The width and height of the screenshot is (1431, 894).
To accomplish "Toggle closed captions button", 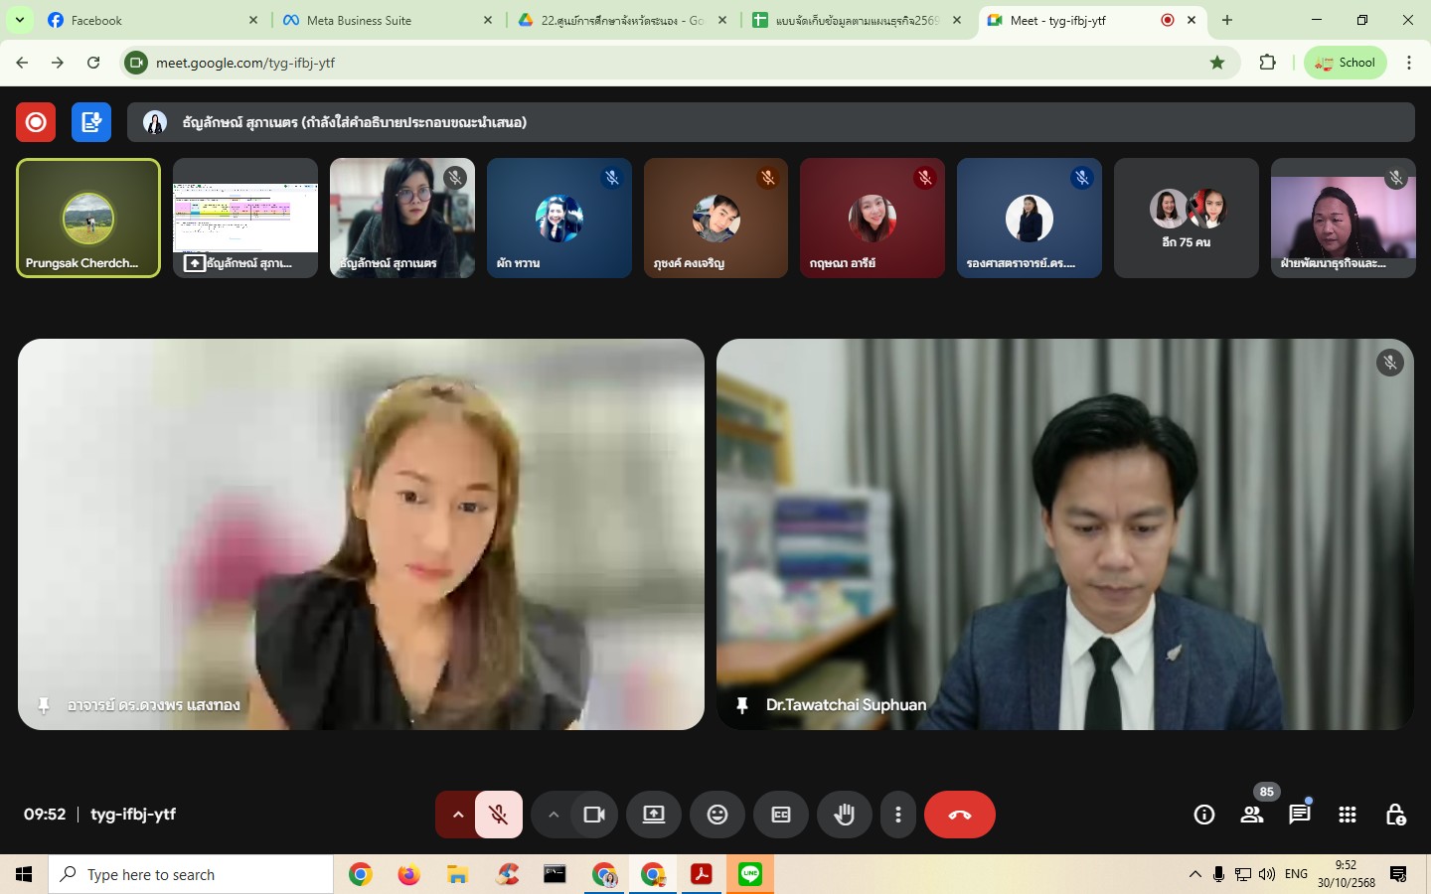I will [781, 815].
